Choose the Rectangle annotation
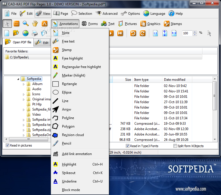The image size is (221, 195). (80, 84)
